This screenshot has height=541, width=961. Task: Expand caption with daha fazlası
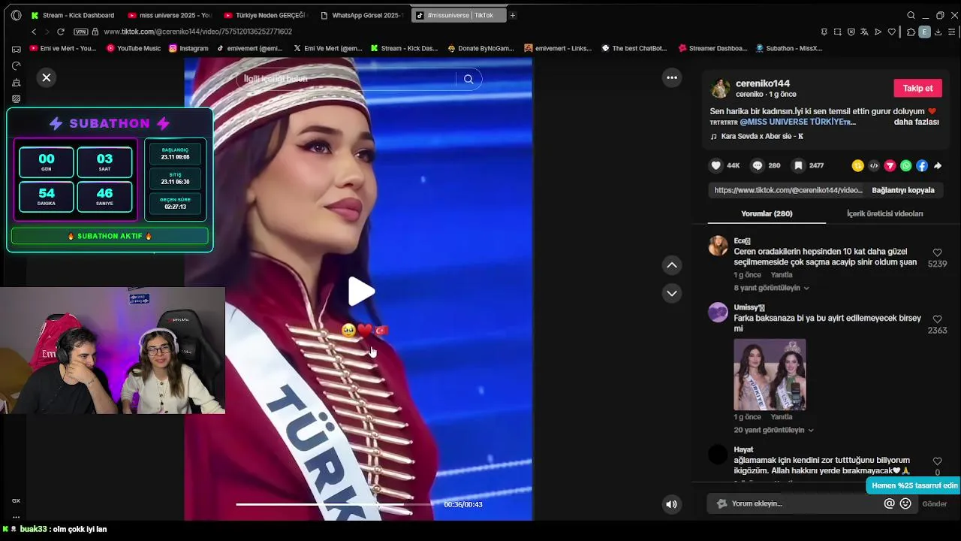(916, 122)
